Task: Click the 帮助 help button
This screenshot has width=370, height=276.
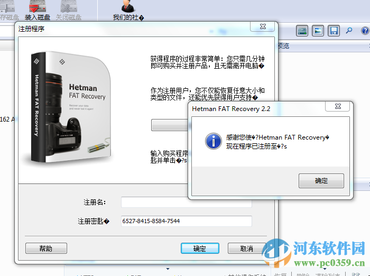Action: (47, 249)
